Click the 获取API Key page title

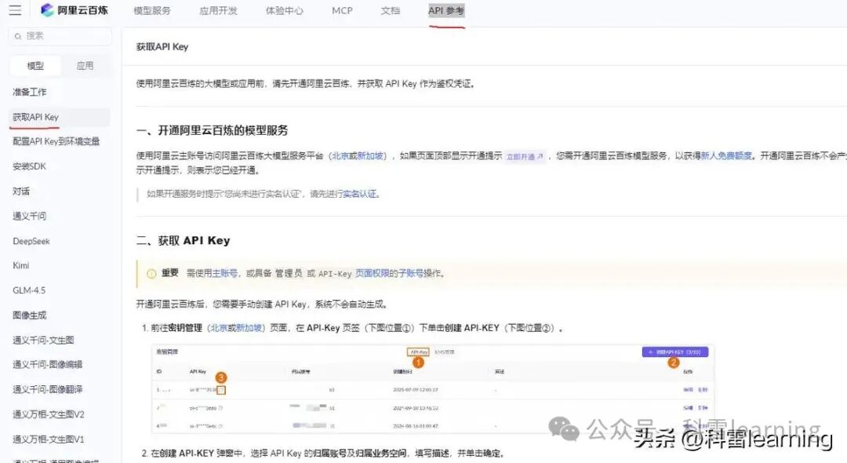(x=162, y=47)
